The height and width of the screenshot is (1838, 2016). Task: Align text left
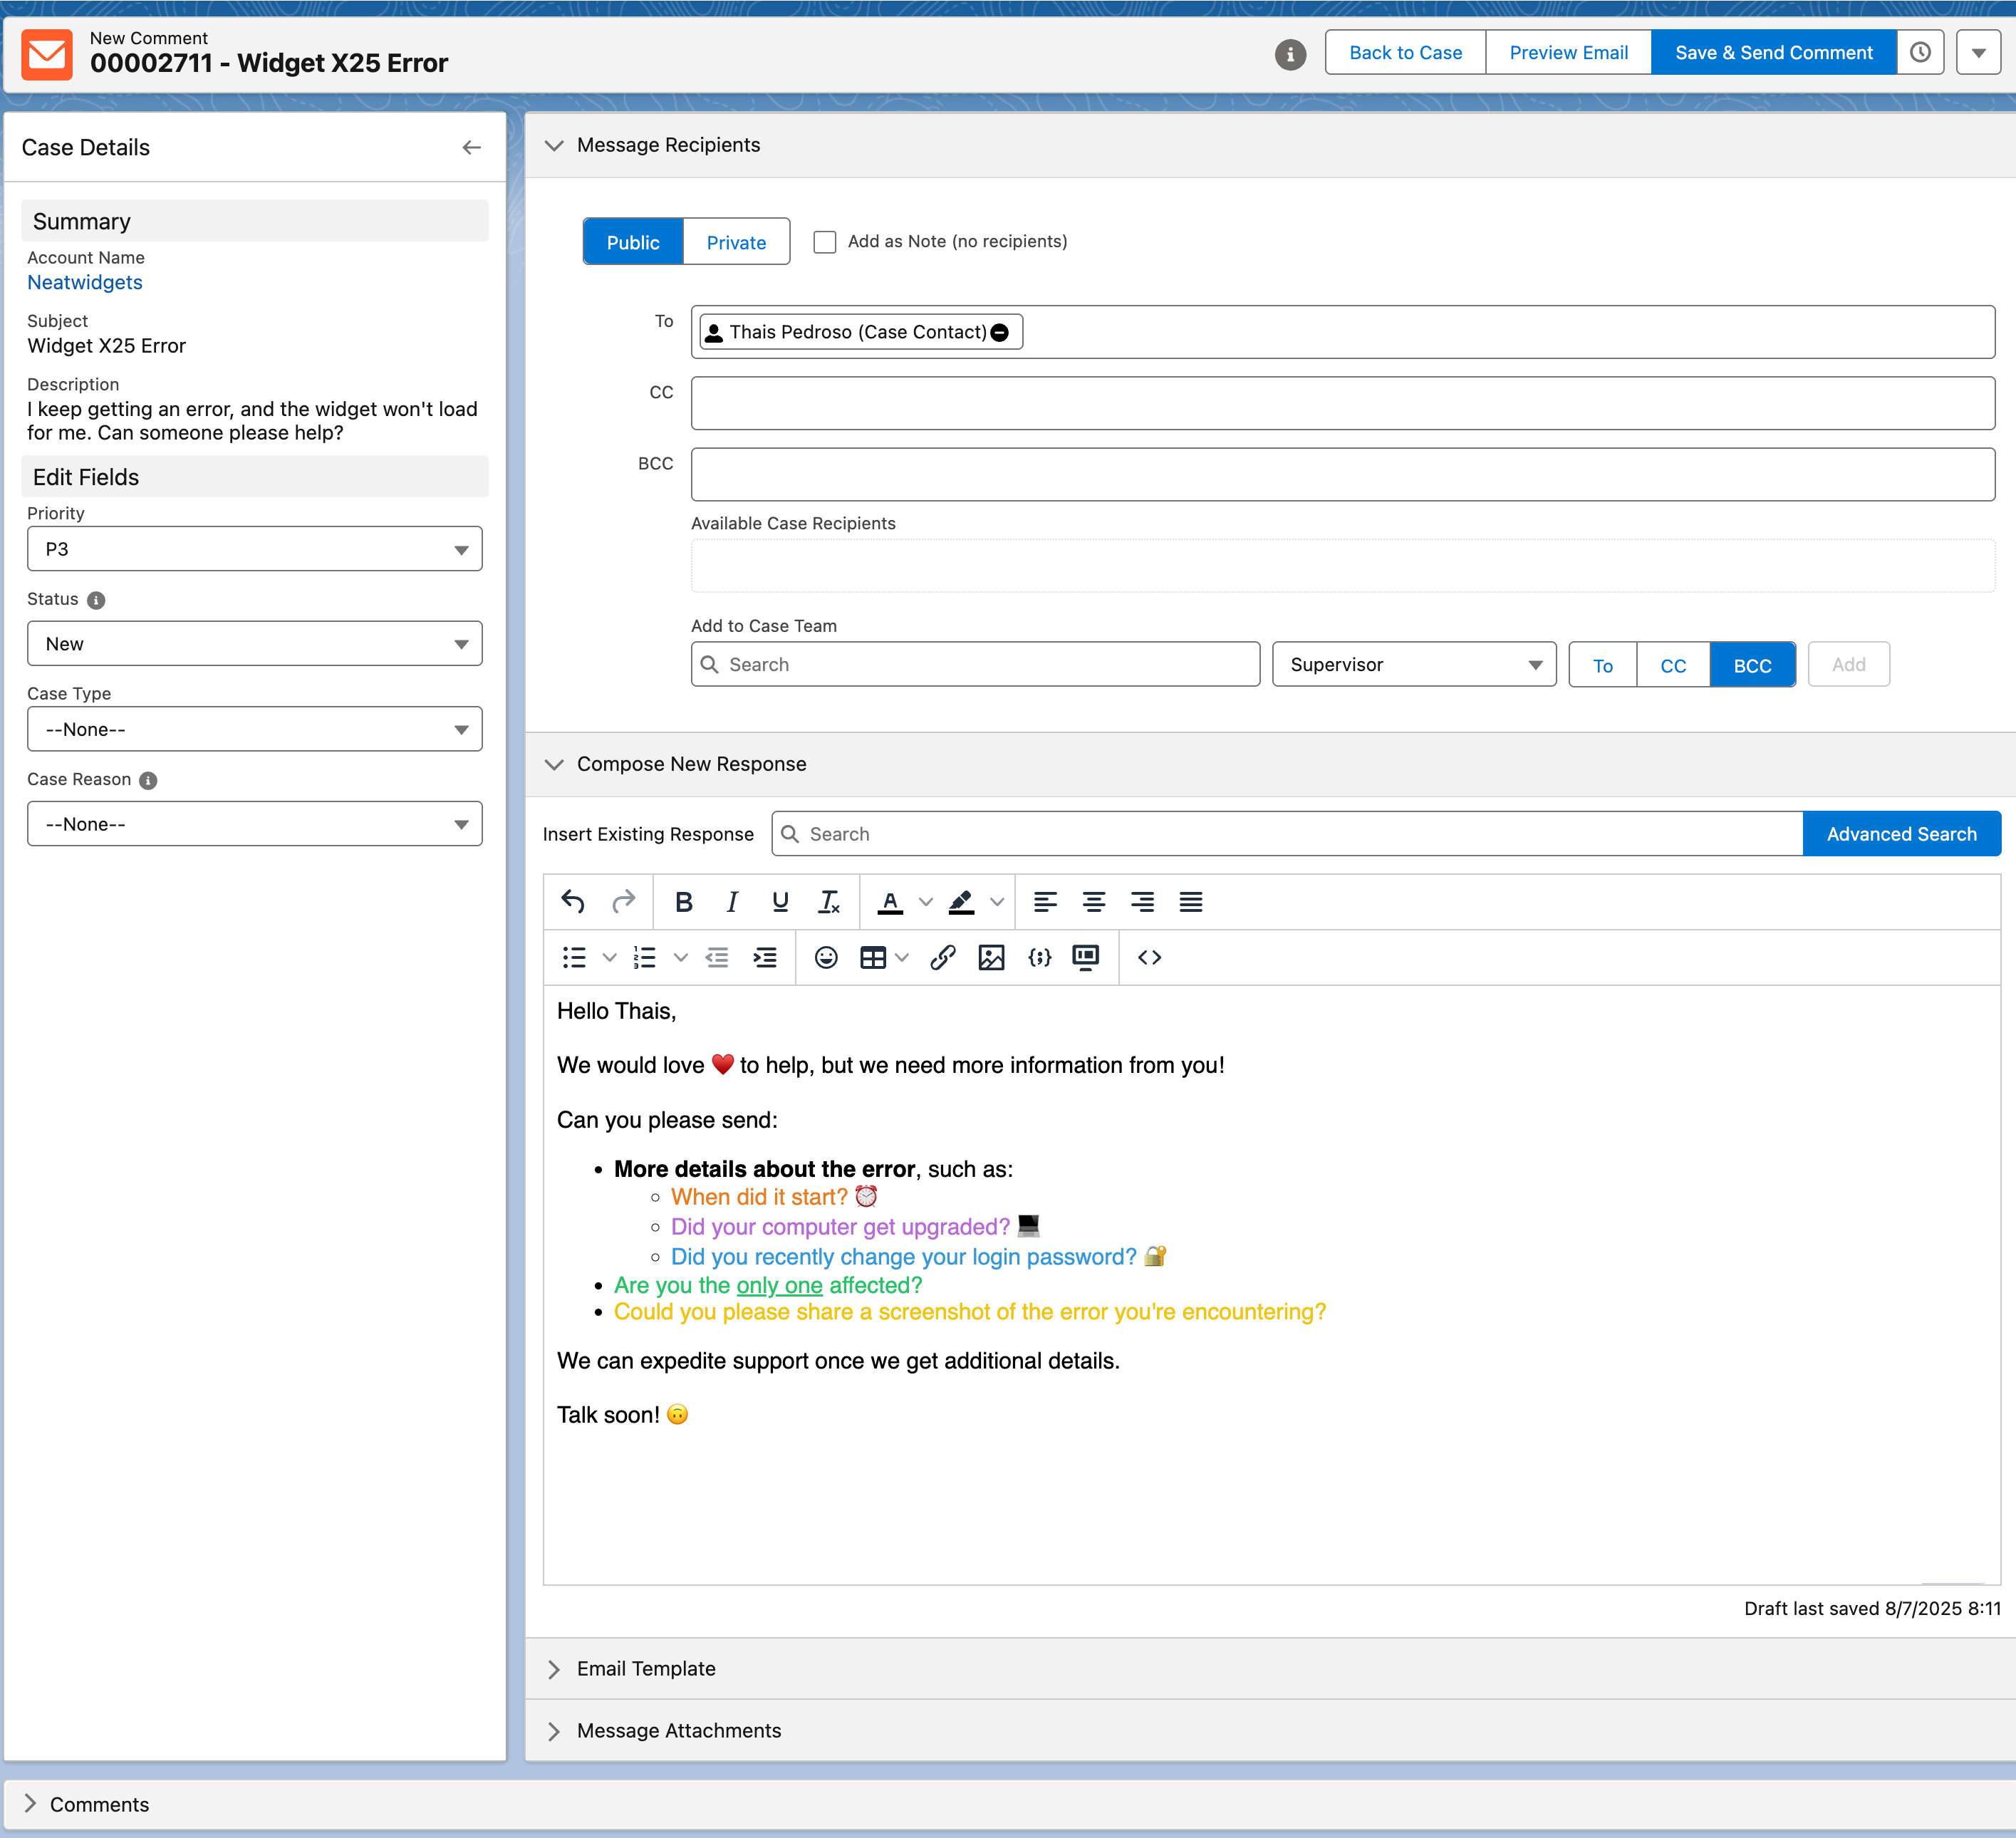[1045, 902]
